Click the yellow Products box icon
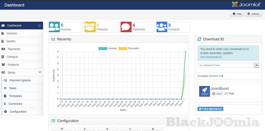This screenshot has height=131, width=265. pyautogui.click(x=90, y=27)
